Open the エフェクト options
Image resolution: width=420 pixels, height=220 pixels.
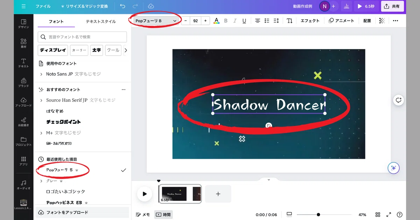coord(310,21)
